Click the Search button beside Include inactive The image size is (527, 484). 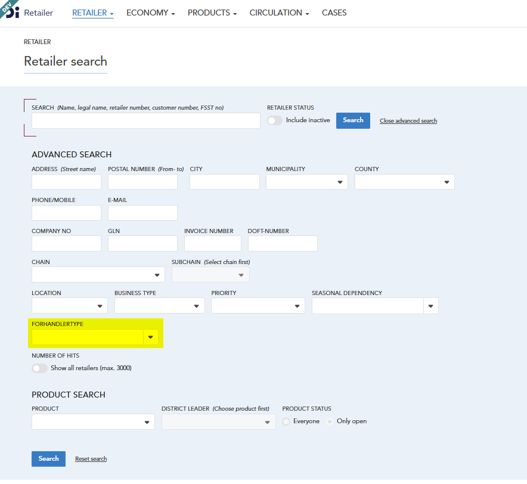[x=353, y=120]
